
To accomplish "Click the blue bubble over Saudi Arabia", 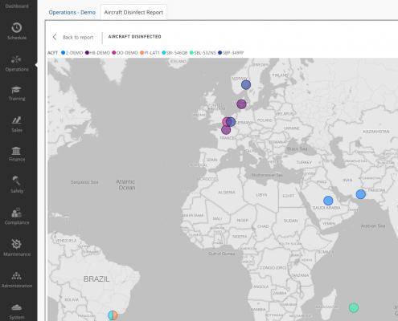I will tap(328, 201).
